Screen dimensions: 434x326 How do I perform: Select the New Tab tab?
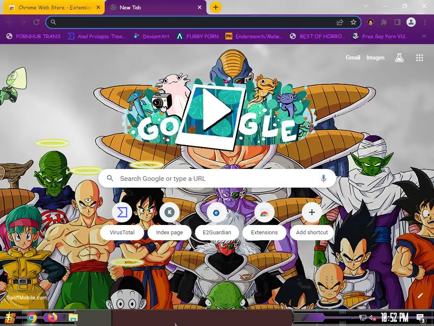156,8
